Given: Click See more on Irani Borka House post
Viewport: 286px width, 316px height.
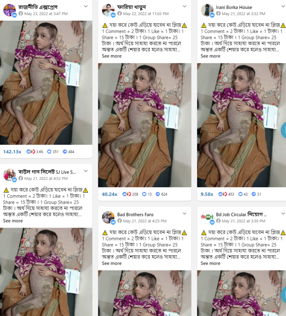Looking at the screenshot, I should pos(210,56).
